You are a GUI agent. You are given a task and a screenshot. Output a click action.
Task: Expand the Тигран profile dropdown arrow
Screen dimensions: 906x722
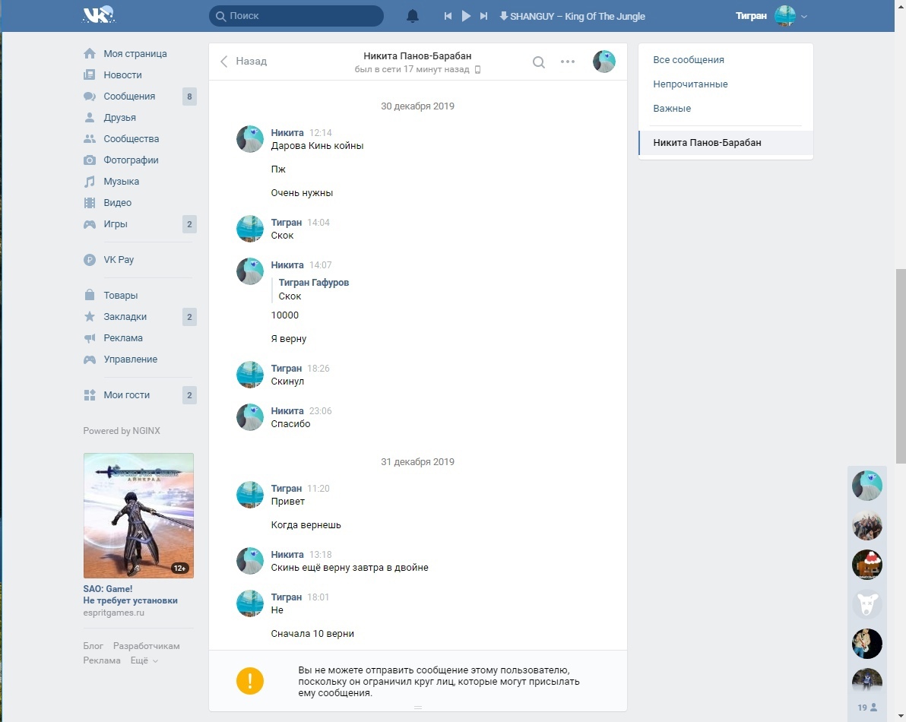pyautogui.click(x=804, y=17)
